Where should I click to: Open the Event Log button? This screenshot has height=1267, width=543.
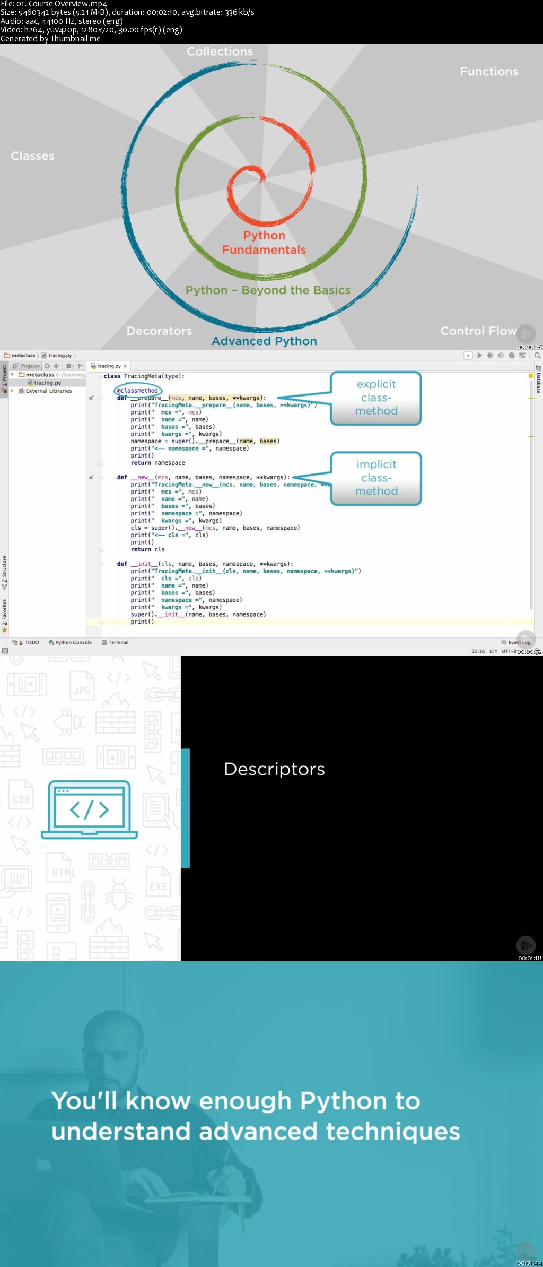tap(516, 642)
